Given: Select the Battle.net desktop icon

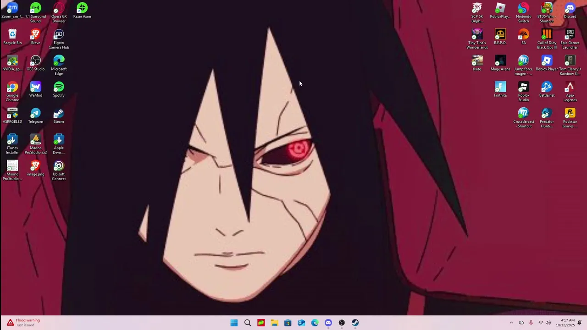Looking at the screenshot, I should [x=547, y=90].
